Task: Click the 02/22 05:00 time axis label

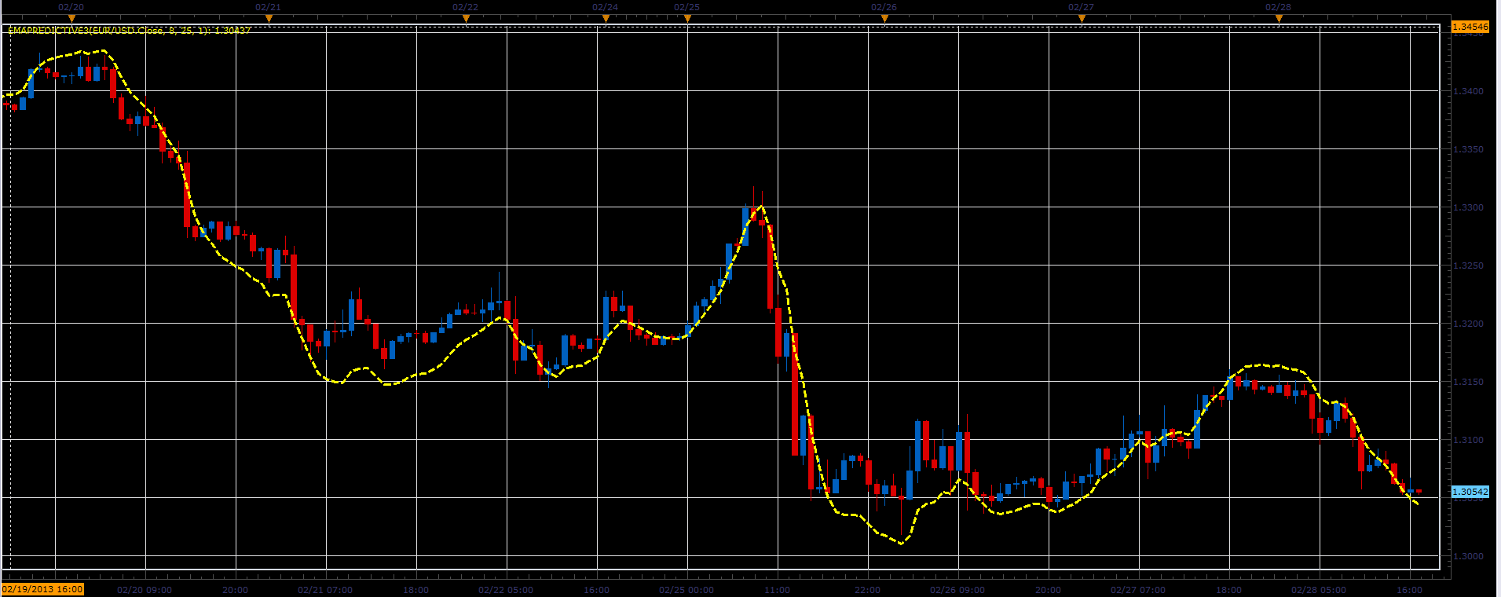Action: [506, 590]
